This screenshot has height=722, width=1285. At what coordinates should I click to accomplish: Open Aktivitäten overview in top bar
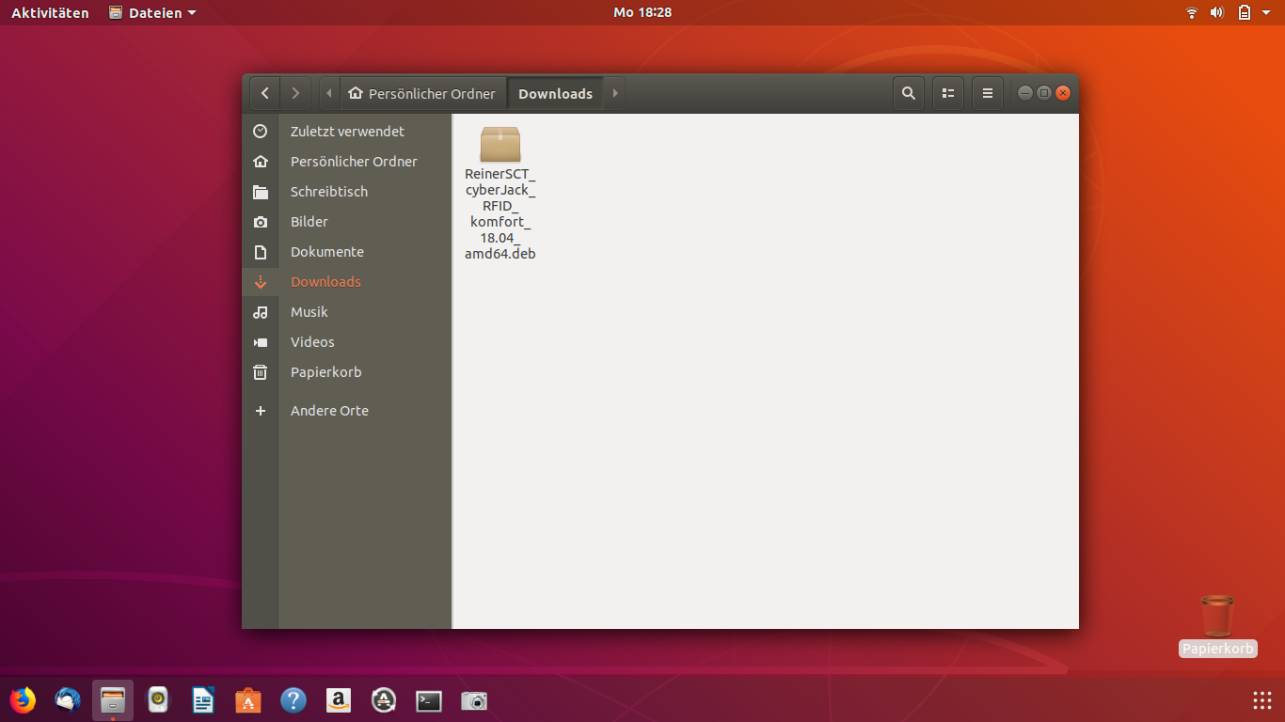[50, 12]
